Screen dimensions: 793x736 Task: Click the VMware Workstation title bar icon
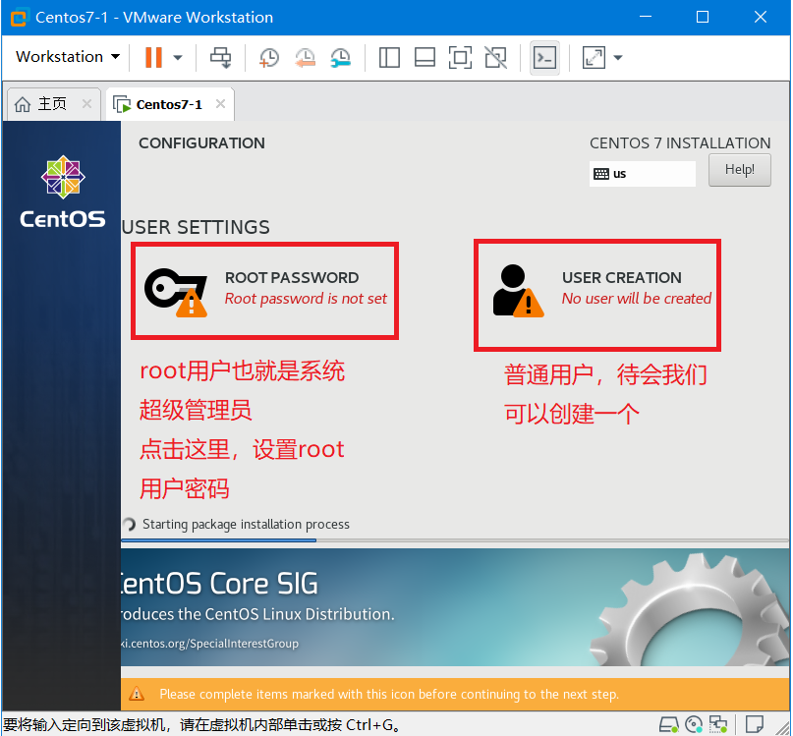point(19,18)
